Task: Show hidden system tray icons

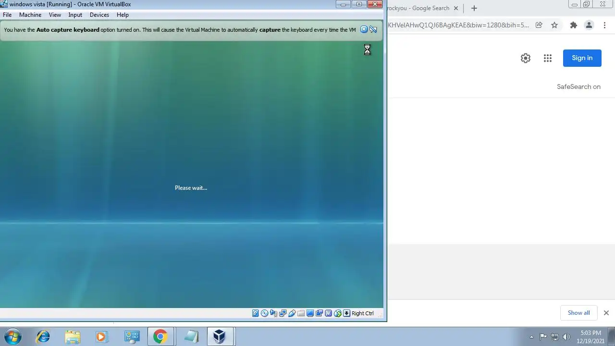Action: pyautogui.click(x=531, y=337)
